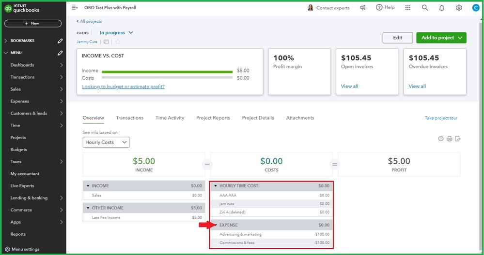Switch to the Project Reports tab
The width and height of the screenshot is (484, 255).
tap(213, 118)
